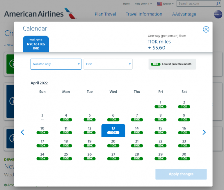Click the search magnifier icon
The width and height of the screenshot is (224, 190).
coord(218,4)
